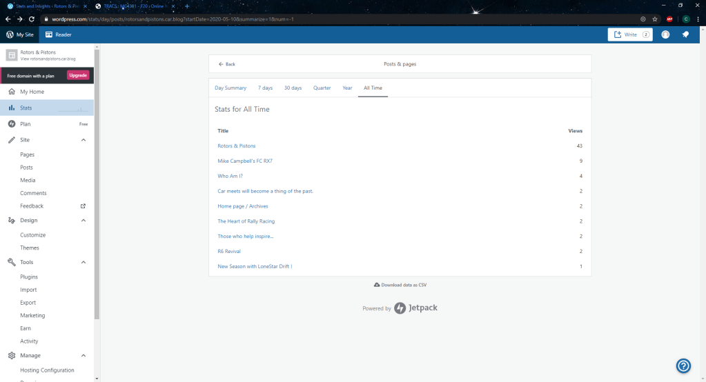Click the Upgrade button

point(78,75)
